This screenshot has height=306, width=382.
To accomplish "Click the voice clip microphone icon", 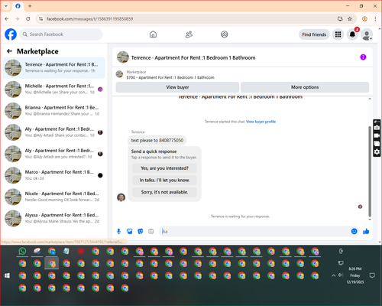I will click(118, 231).
